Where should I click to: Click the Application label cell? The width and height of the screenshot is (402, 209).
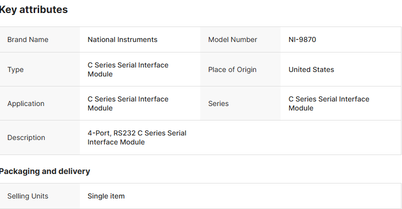click(x=26, y=103)
